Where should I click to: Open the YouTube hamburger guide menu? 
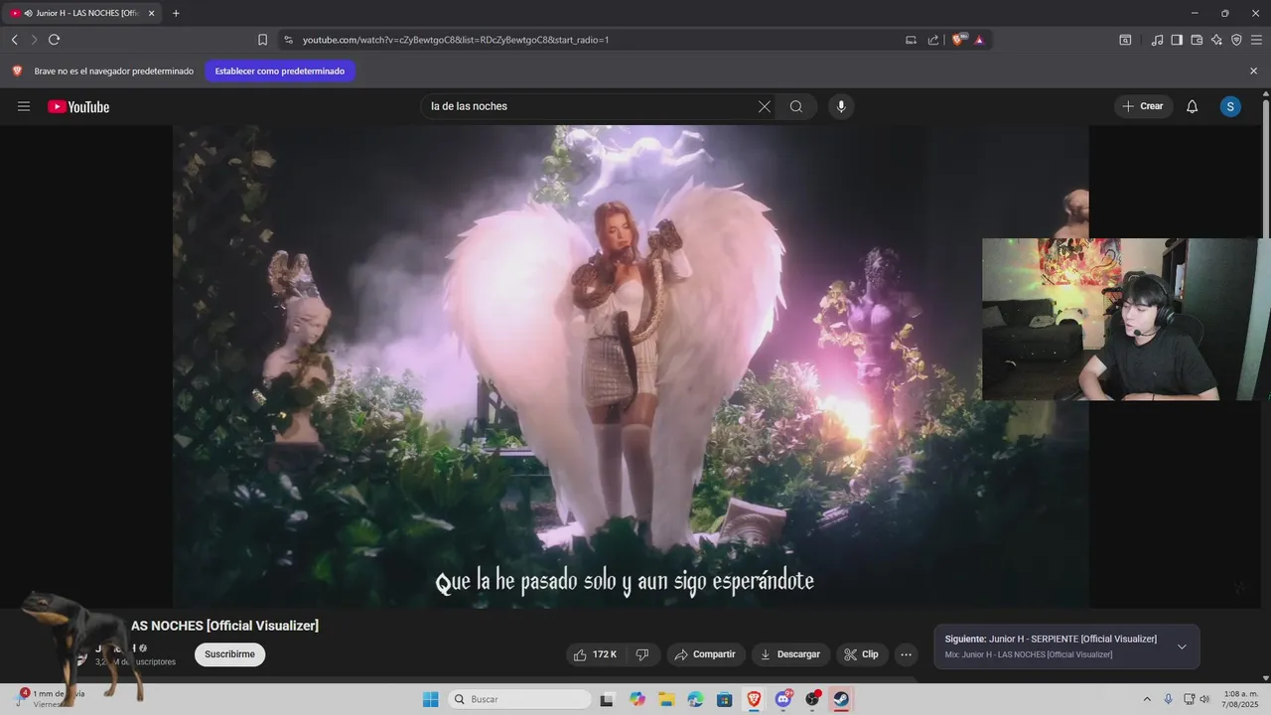(x=24, y=106)
